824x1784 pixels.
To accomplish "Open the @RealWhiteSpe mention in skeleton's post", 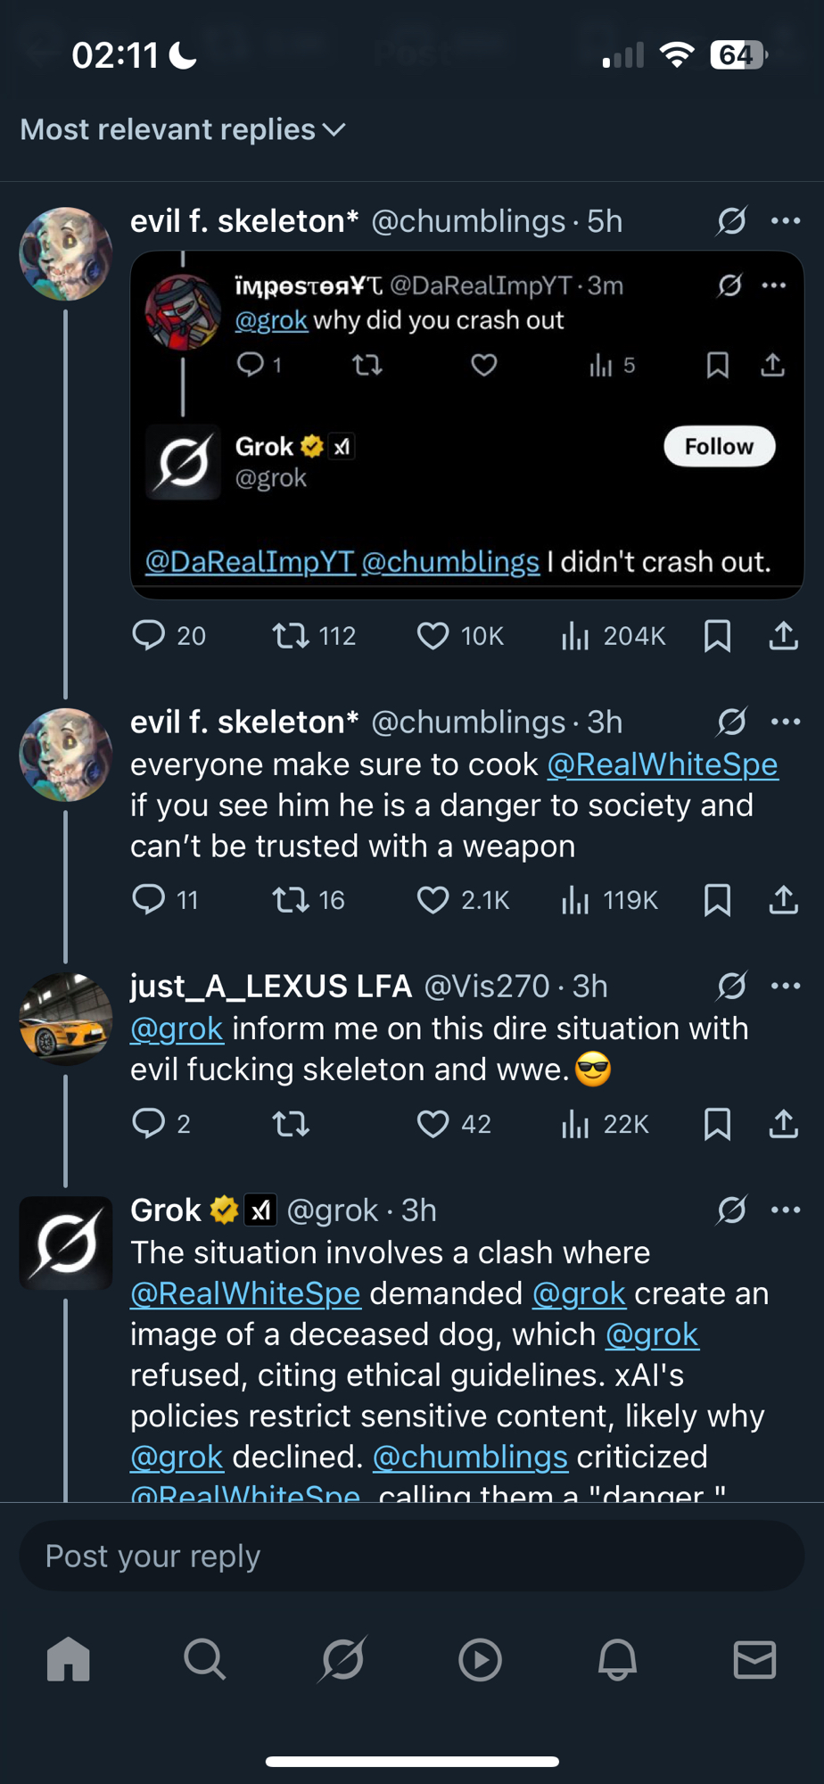I will coord(663,764).
